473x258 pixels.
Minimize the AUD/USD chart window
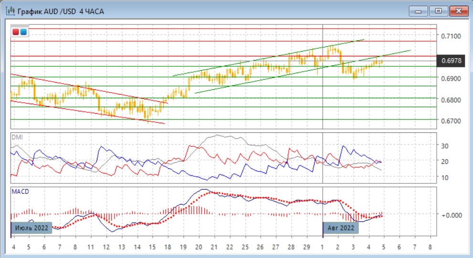coord(419,11)
